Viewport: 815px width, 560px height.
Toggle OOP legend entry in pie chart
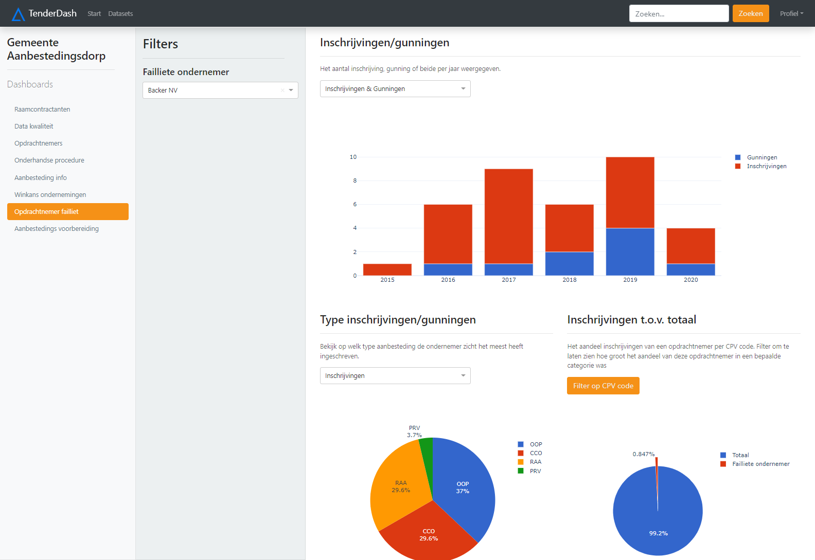tap(536, 444)
